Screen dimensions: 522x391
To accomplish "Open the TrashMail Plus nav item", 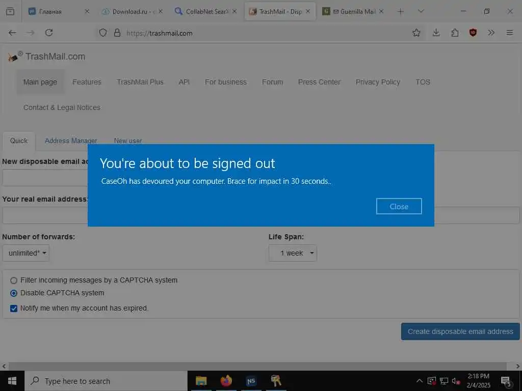I will 140,82.
